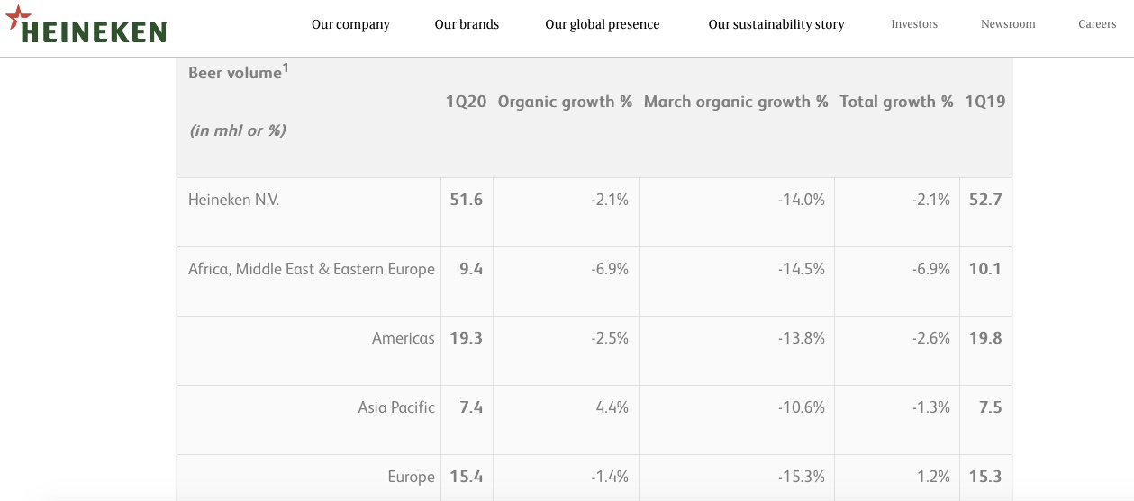Select the Europe row label
Viewport: 1134px width, 501px height.
tap(412, 477)
